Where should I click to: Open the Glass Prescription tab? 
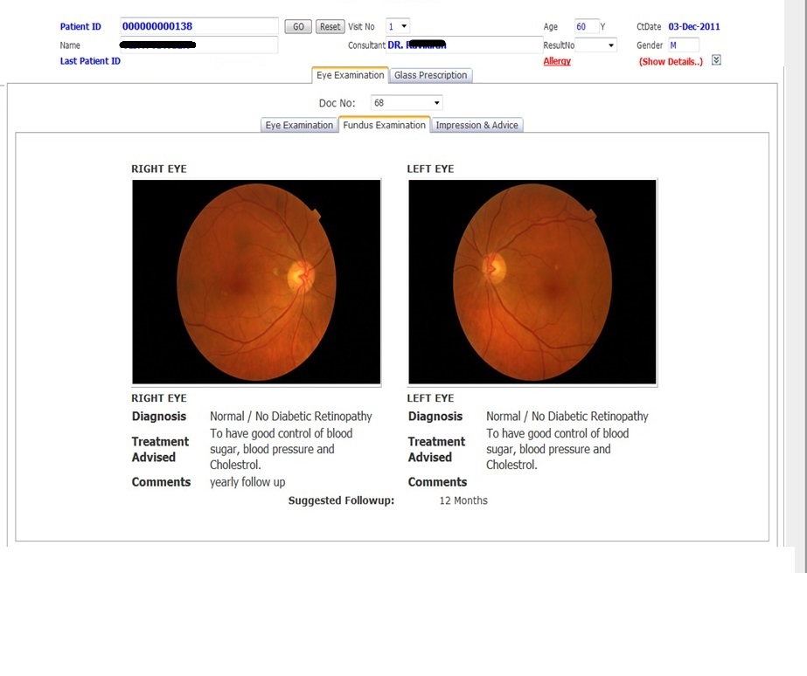point(431,75)
